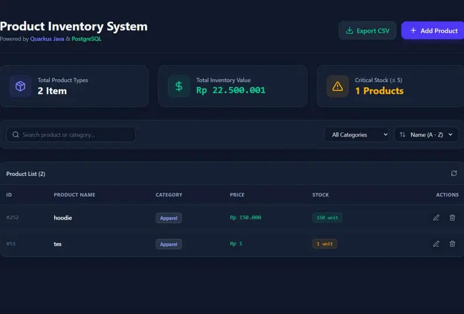This screenshot has width=464, height=314.
Task: Click the Product Inventory System title
Action: pyautogui.click(x=73, y=26)
